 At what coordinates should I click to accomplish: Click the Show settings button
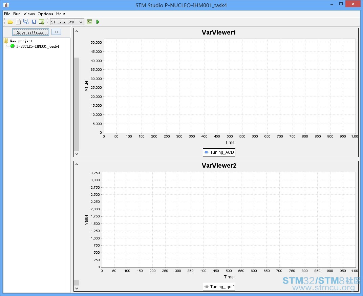pos(30,32)
